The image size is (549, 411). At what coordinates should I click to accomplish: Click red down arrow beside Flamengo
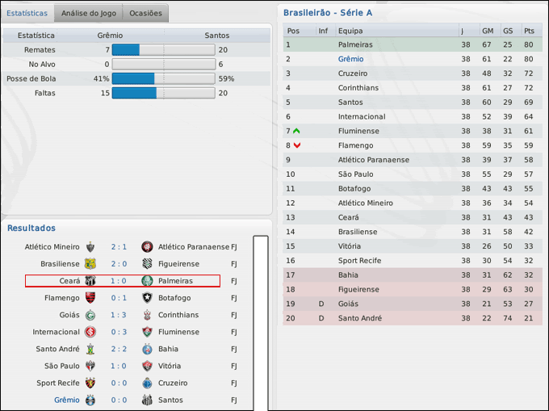pyautogui.click(x=296, y=145)
